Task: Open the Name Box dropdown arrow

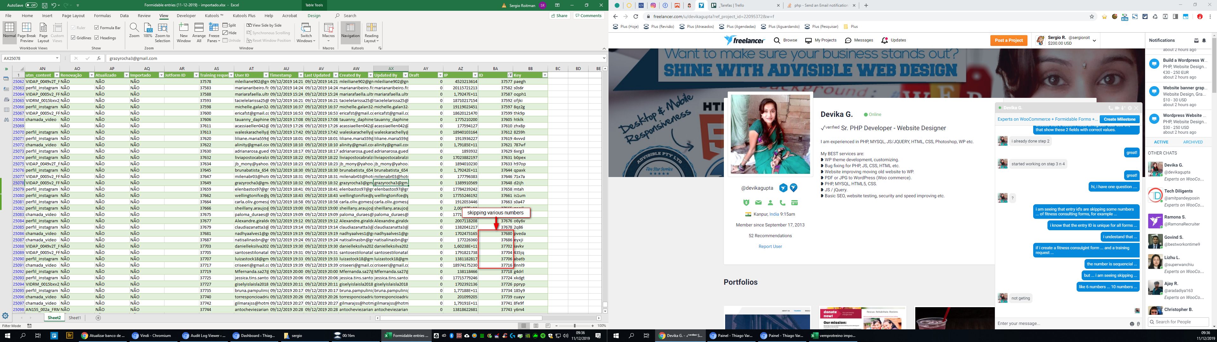Action: click(57, 58)
